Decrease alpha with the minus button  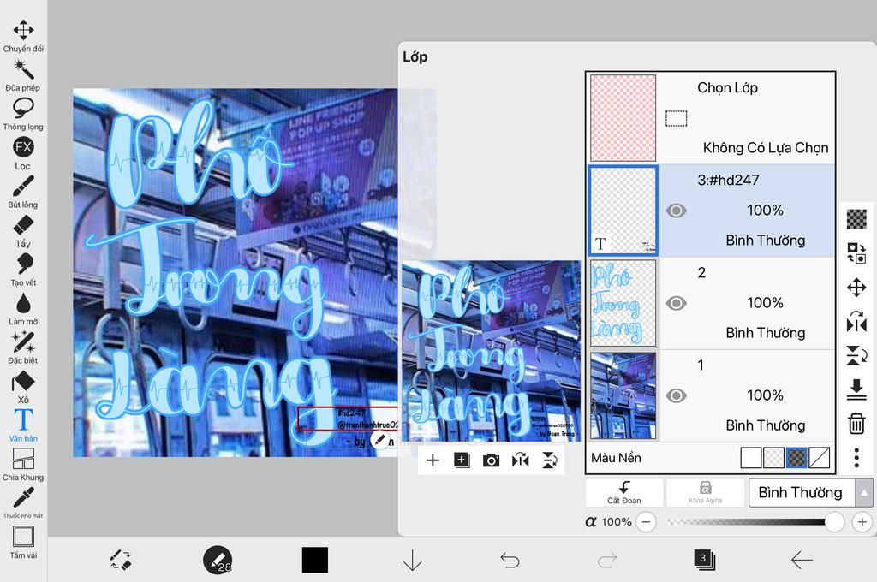[x=646, y=522]
